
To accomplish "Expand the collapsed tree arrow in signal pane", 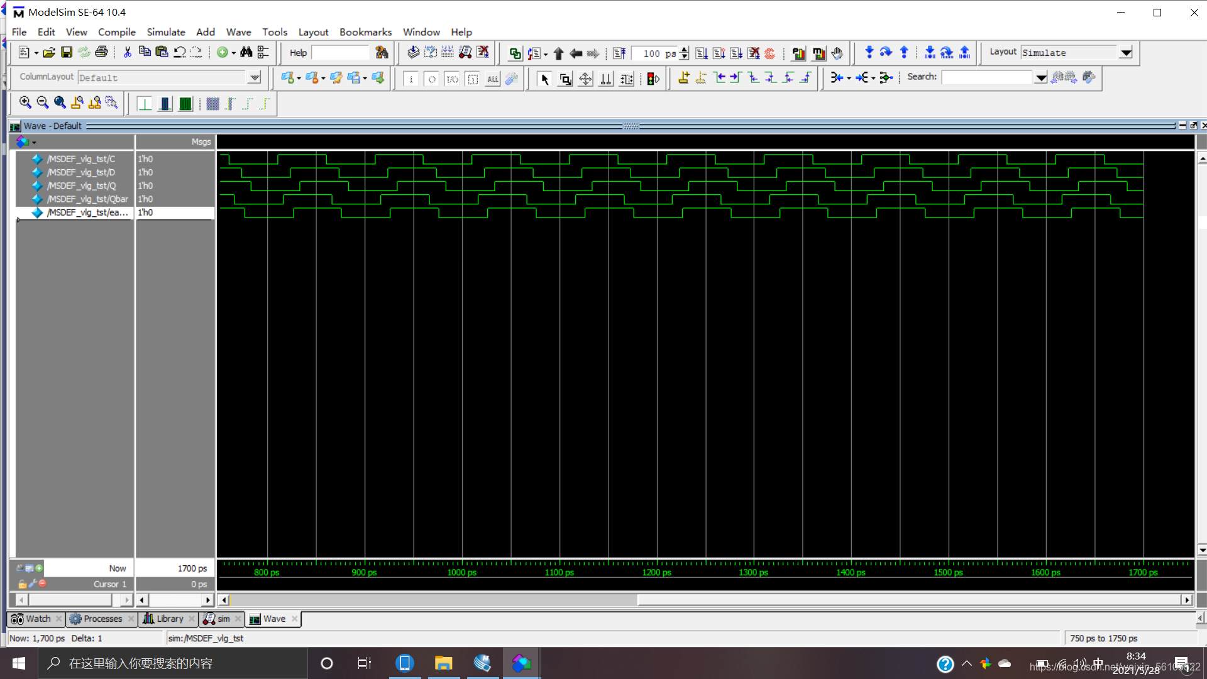I will pyautogui.click(x=19, y=220).
